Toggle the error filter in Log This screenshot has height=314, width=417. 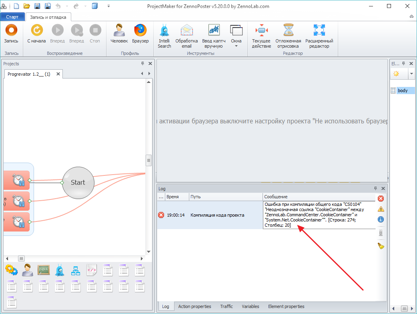click(381, 198)
